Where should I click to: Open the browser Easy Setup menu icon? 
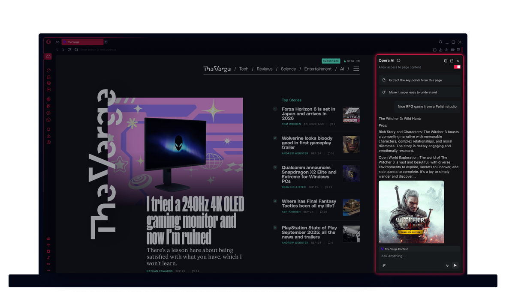point(458,50)
